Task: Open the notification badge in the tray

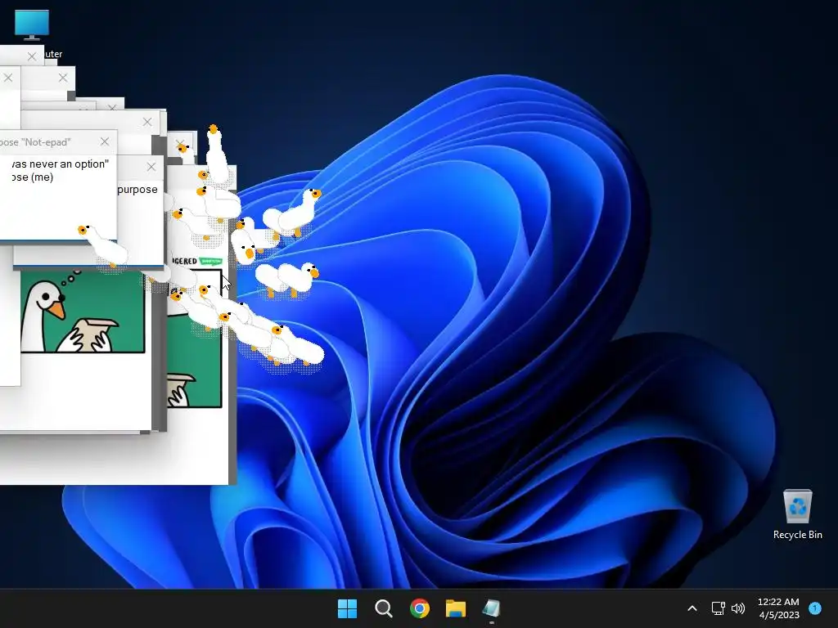Action: [815, 608]
